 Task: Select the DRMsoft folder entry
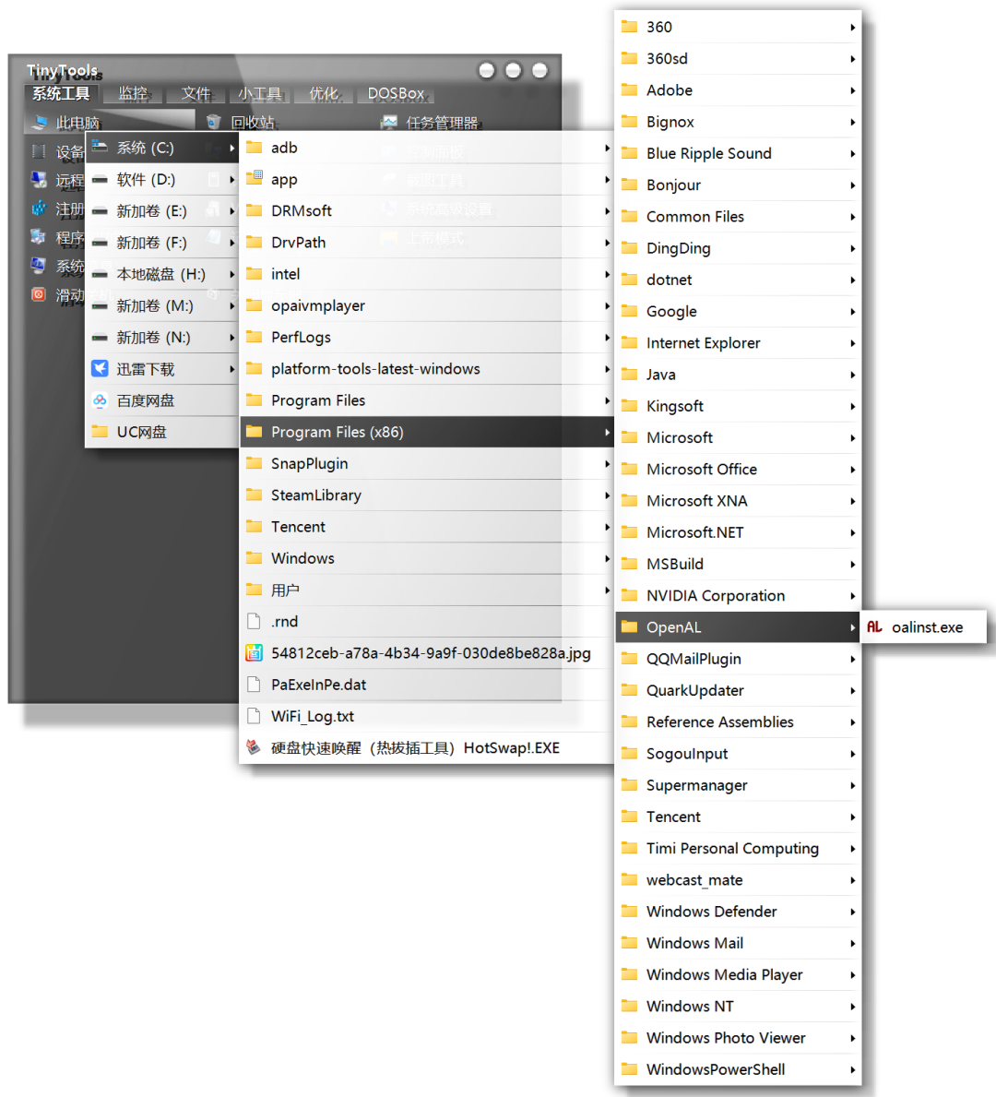[x=427, y=210]
